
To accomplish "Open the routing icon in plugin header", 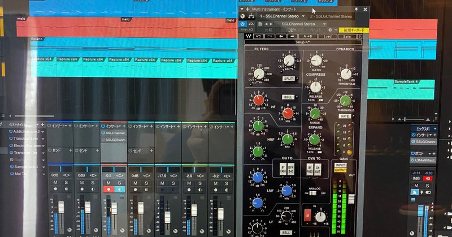I will (251, 16).
